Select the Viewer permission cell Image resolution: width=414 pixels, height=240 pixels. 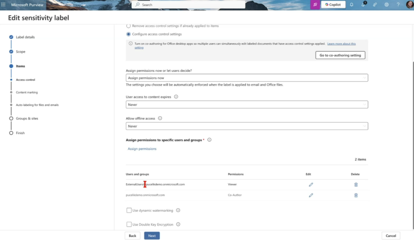[x=232, y=184]
